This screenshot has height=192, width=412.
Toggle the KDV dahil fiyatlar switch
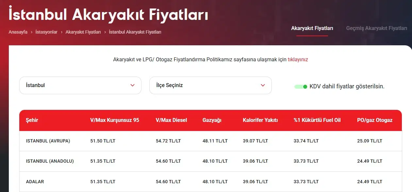[301, 87]
